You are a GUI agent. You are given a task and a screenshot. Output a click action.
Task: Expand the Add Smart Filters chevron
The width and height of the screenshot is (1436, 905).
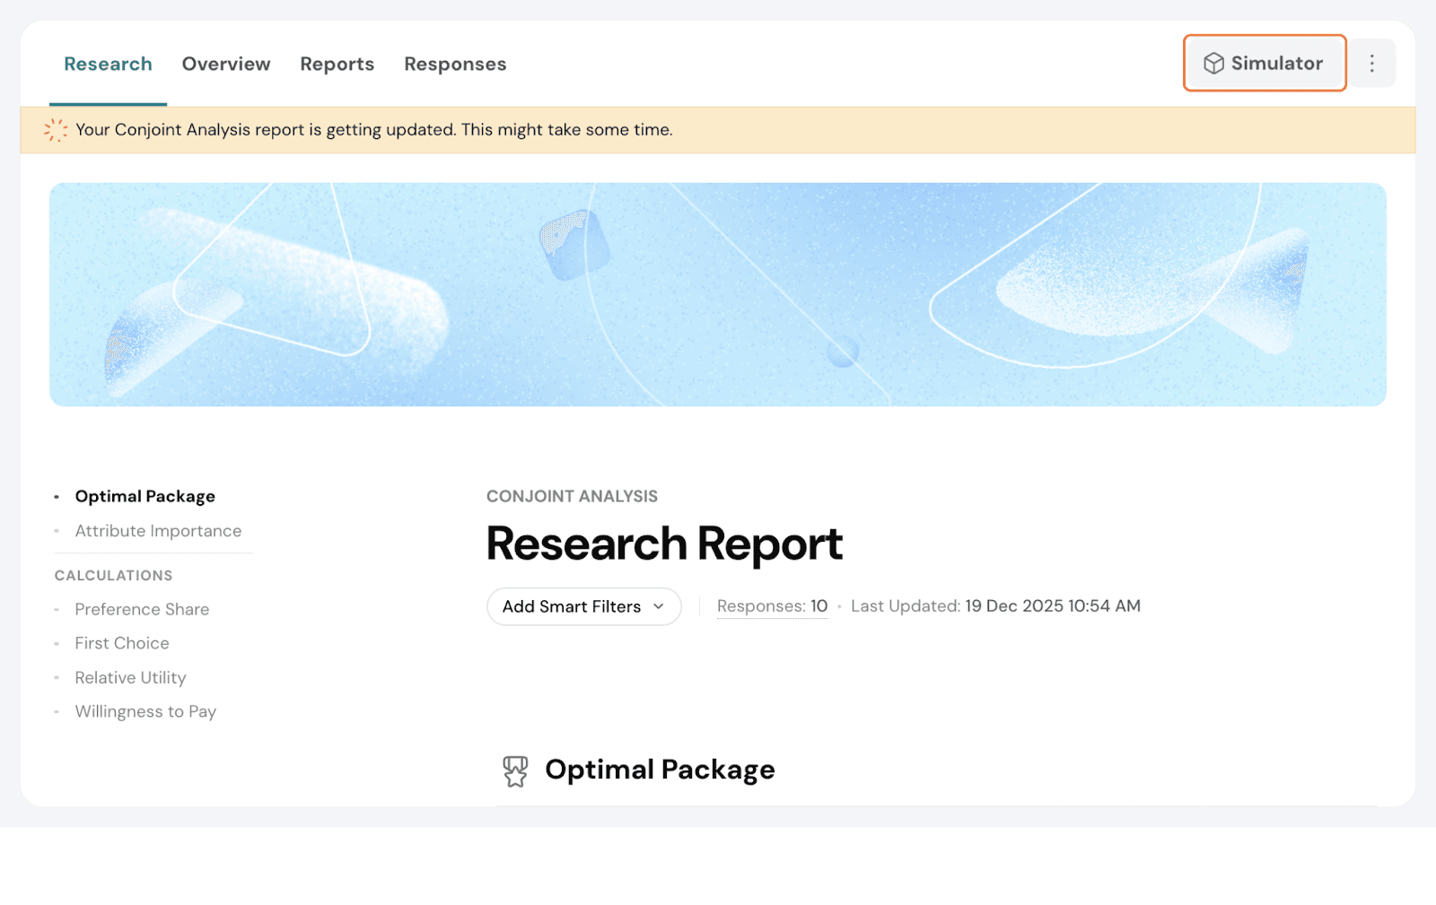[x=659, y=607]
